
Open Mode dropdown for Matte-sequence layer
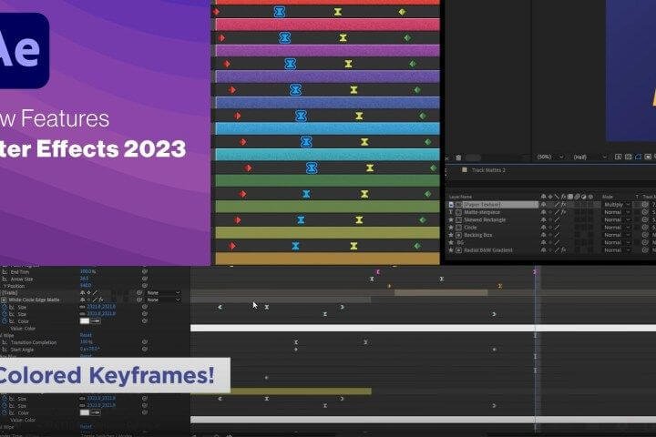click(617, 212)
